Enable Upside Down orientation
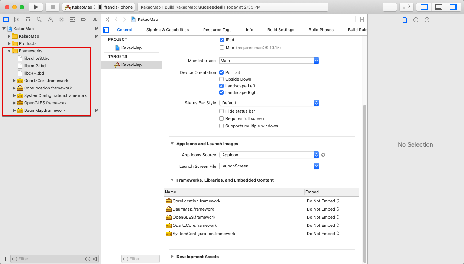Image resolution: width=464 pixels, height=264 pixels. [222, 79]
